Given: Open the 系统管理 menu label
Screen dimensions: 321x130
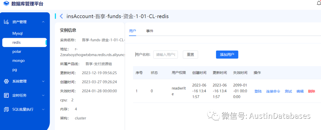Looking at the screenshot, I should click(19, 81).
